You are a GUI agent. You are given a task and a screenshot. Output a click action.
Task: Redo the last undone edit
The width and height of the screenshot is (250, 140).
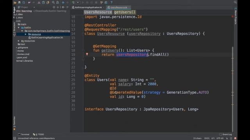[x=34, y=2]
